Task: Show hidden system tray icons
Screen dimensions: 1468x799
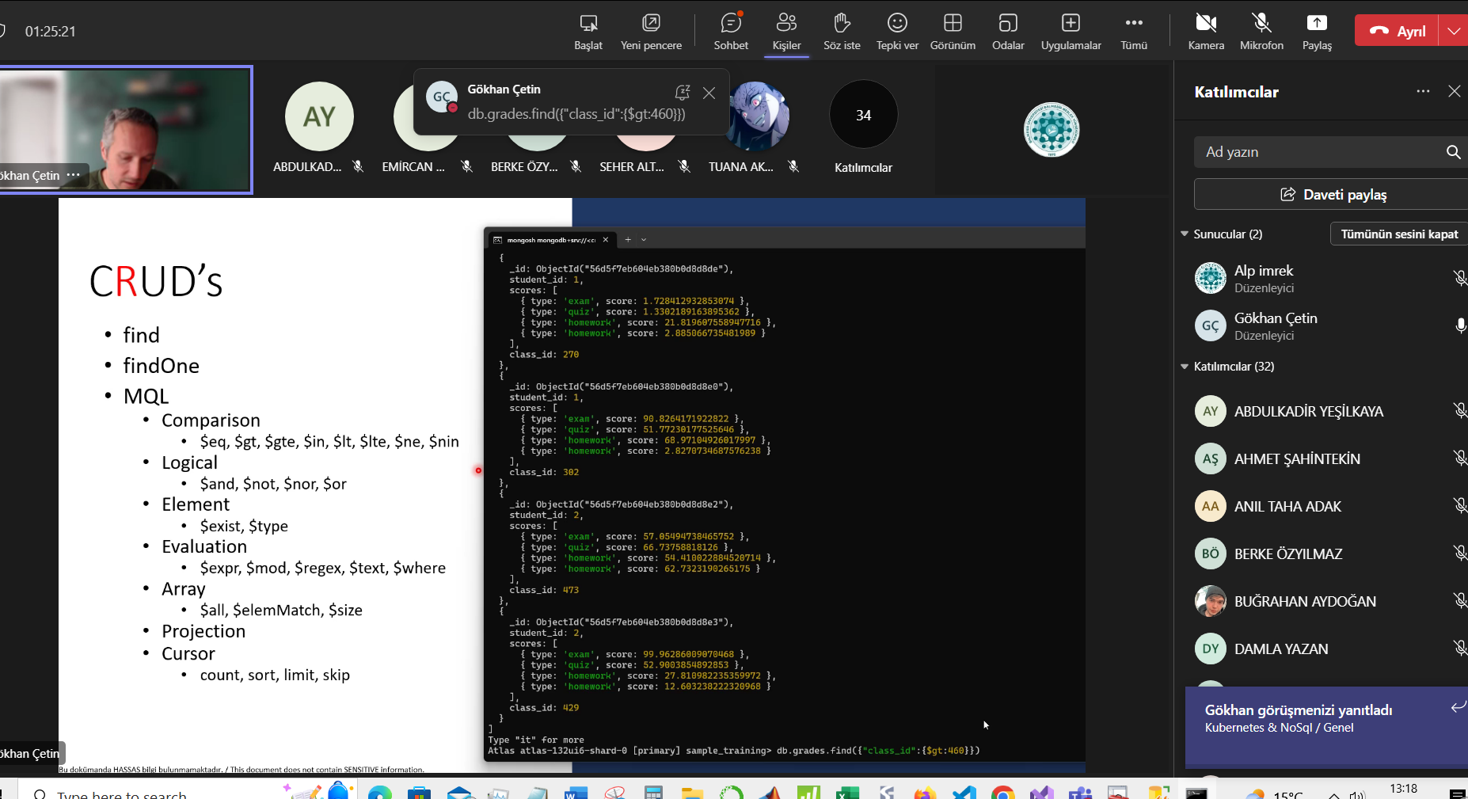Action: pyautogui.click(x=1334, y=794)
